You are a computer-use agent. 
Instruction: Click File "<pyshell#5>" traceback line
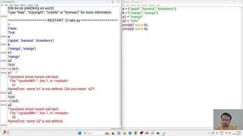[39, 81]
